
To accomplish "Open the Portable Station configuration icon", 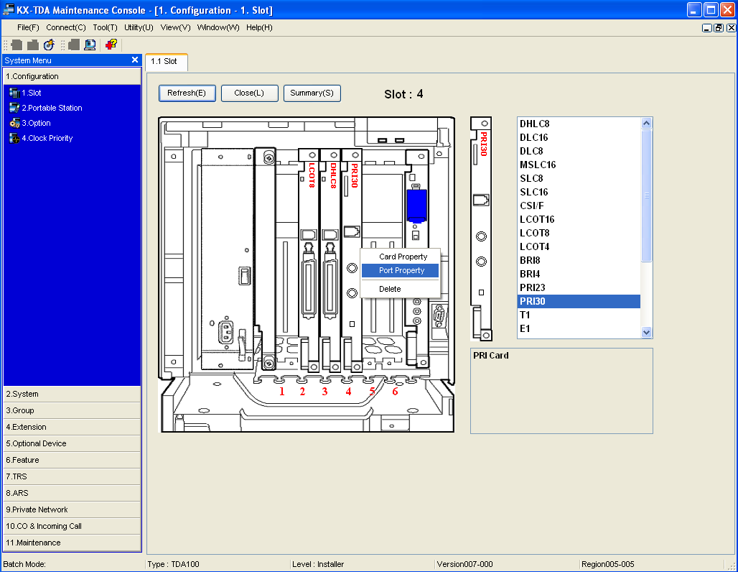I will (14, 108).
